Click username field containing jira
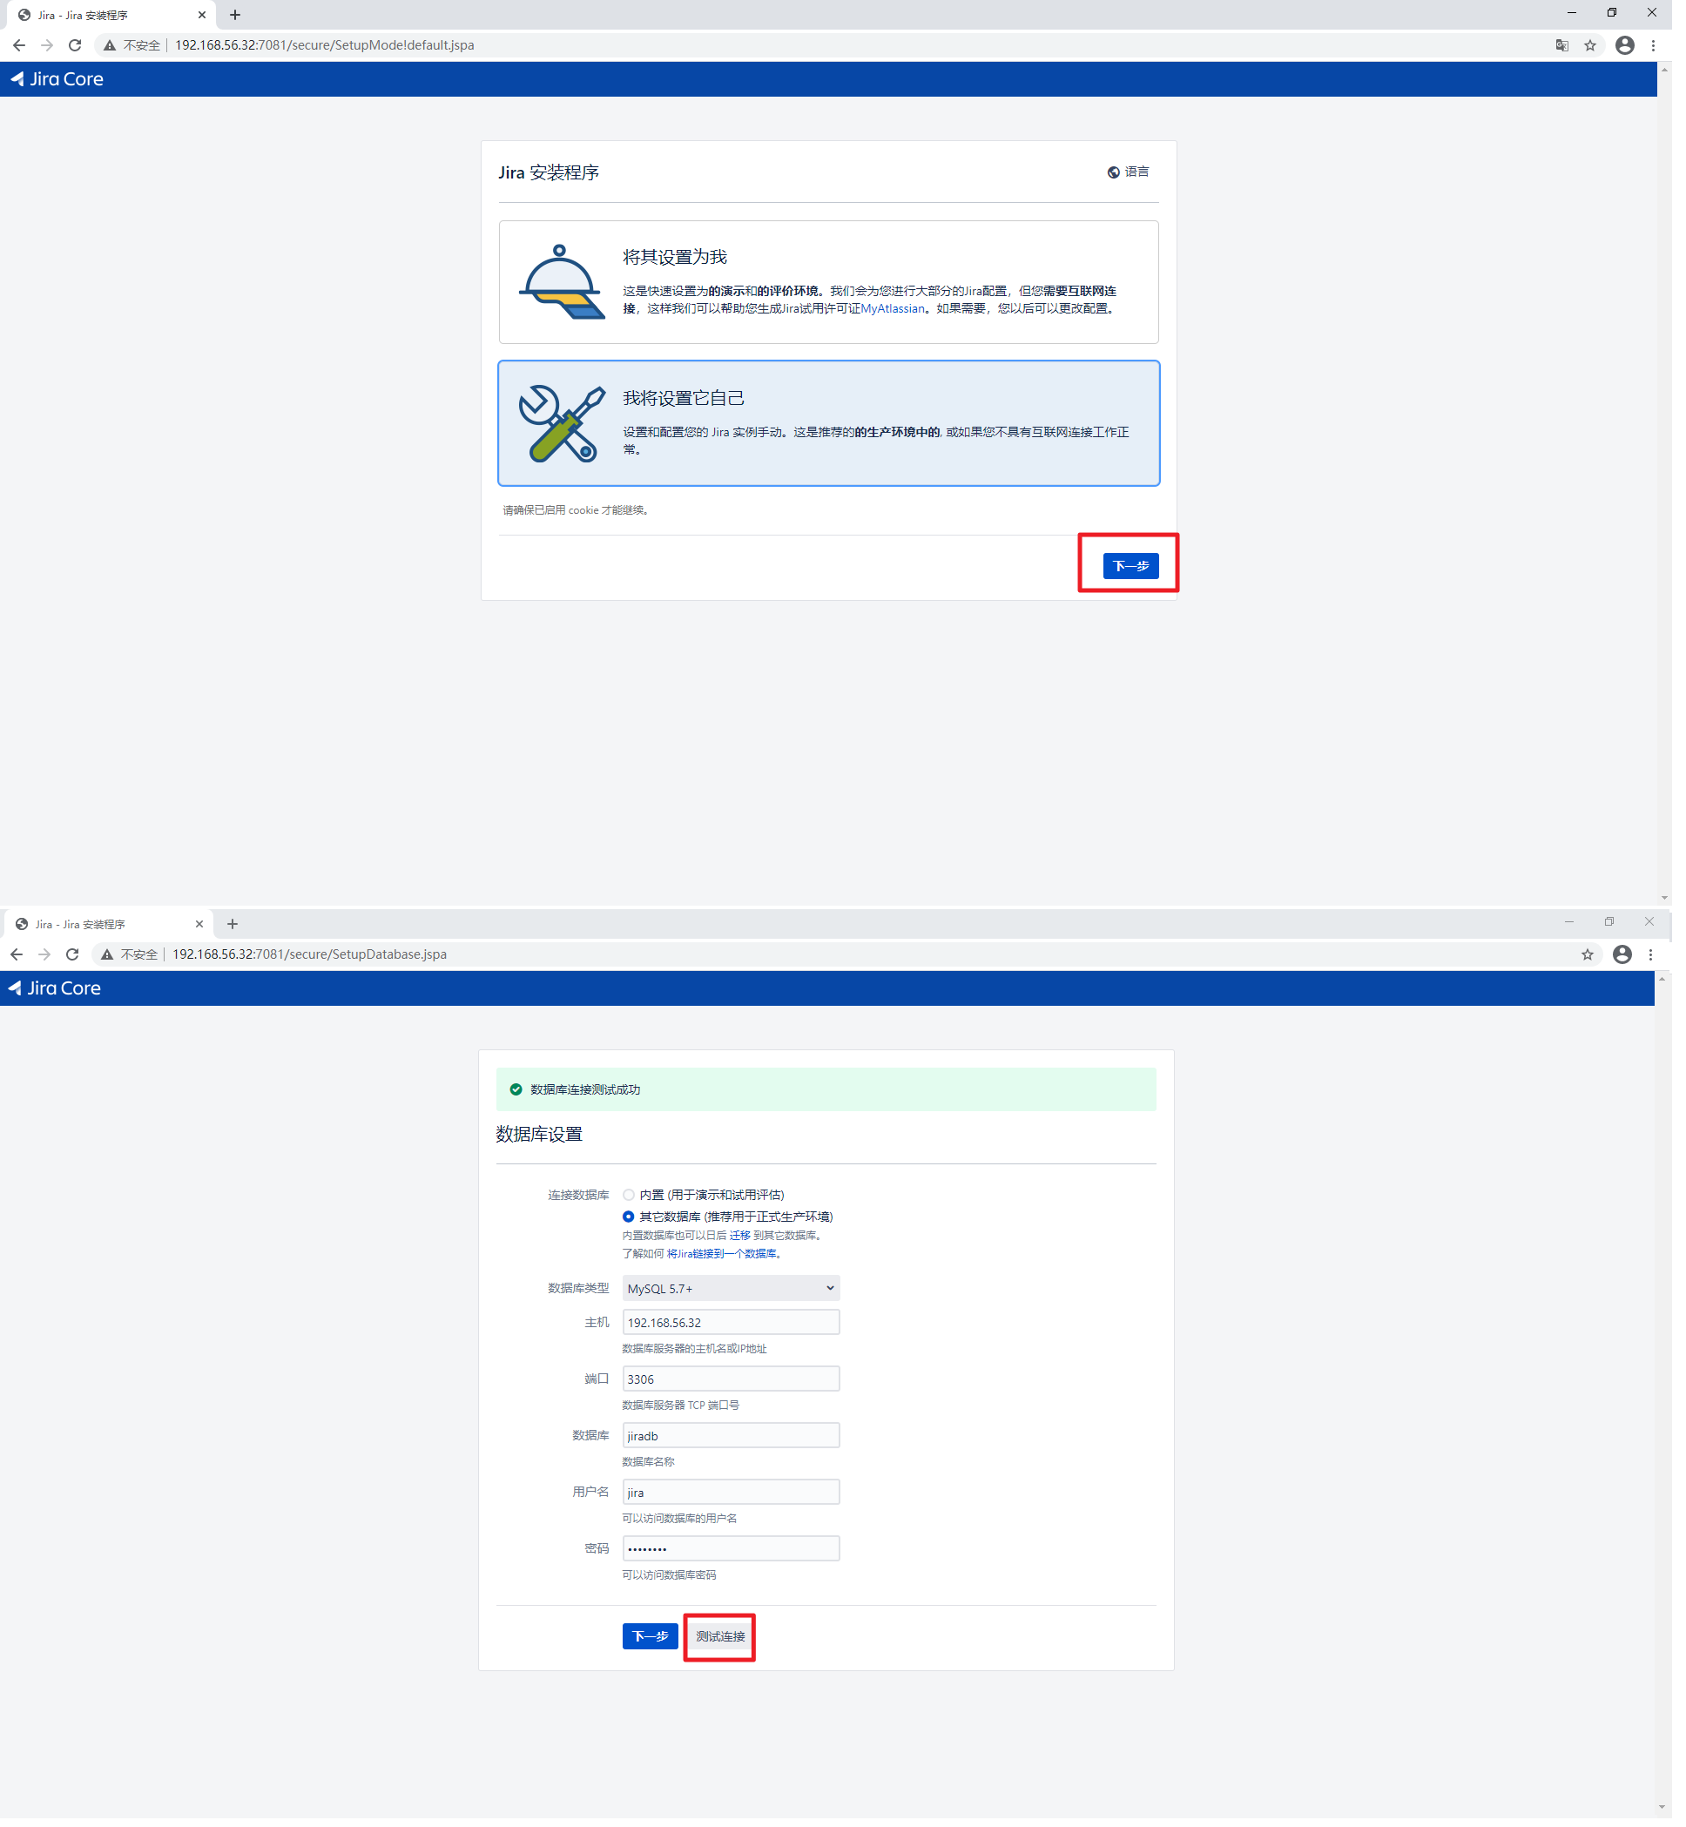1686x1827 pixels. pos(736,1503)
